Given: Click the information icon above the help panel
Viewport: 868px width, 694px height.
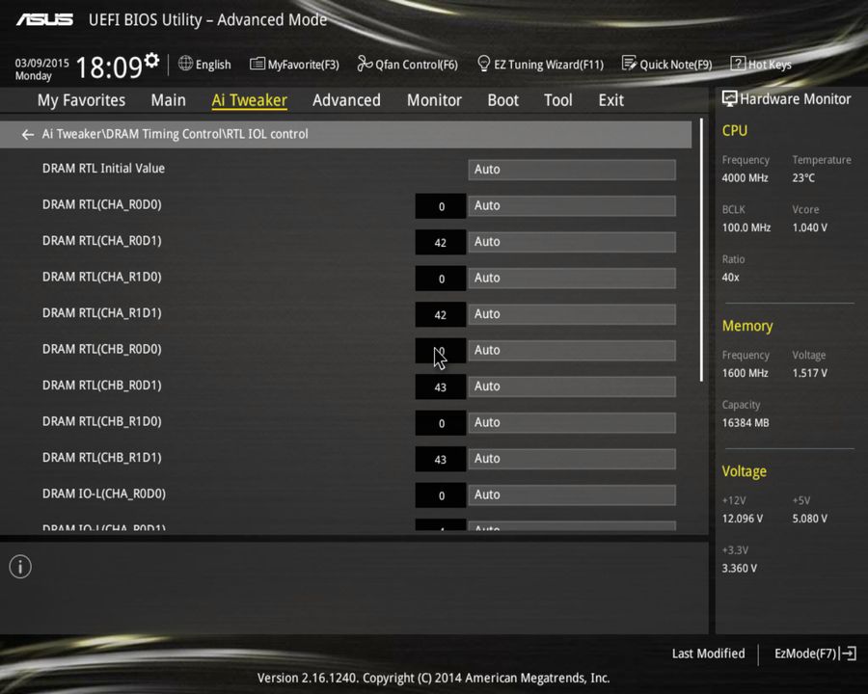Looking at the screenshot, I should [x=19, y=567].
